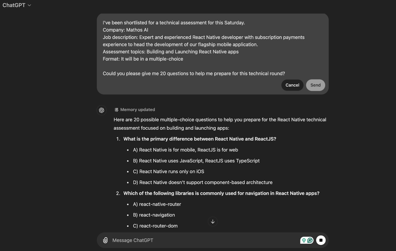396x251 pixels.
Task: Stop response generation with the square stop icon
Action: click(x=321, y=240)
